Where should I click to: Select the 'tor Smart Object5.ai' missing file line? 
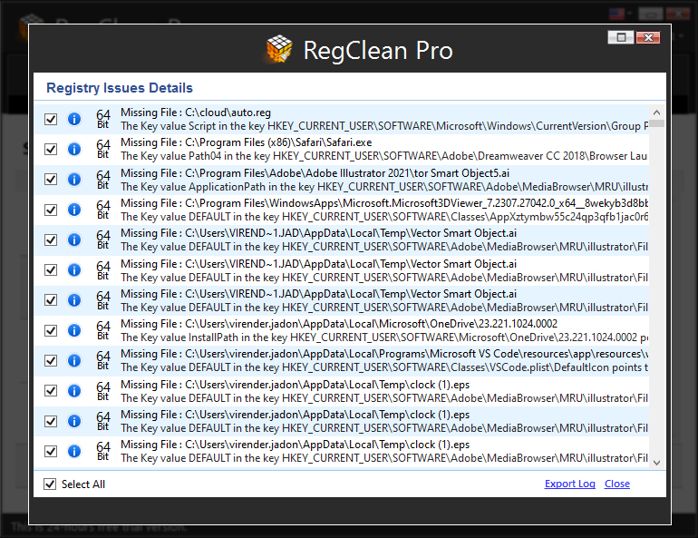[x=315, y=172]
